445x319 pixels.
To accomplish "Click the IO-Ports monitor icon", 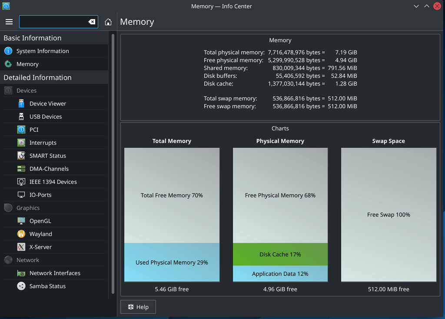I will coord(21,195).
